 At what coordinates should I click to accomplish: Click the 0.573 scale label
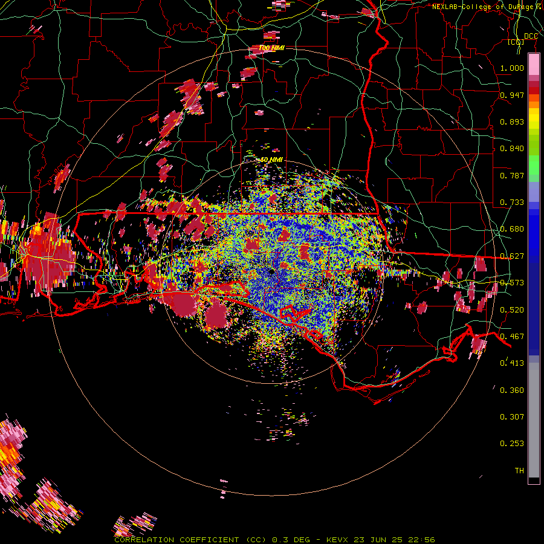pos(512,283)
